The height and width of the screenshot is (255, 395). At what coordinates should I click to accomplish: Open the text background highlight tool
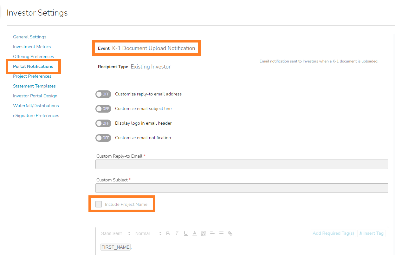[x=204, y=233]
